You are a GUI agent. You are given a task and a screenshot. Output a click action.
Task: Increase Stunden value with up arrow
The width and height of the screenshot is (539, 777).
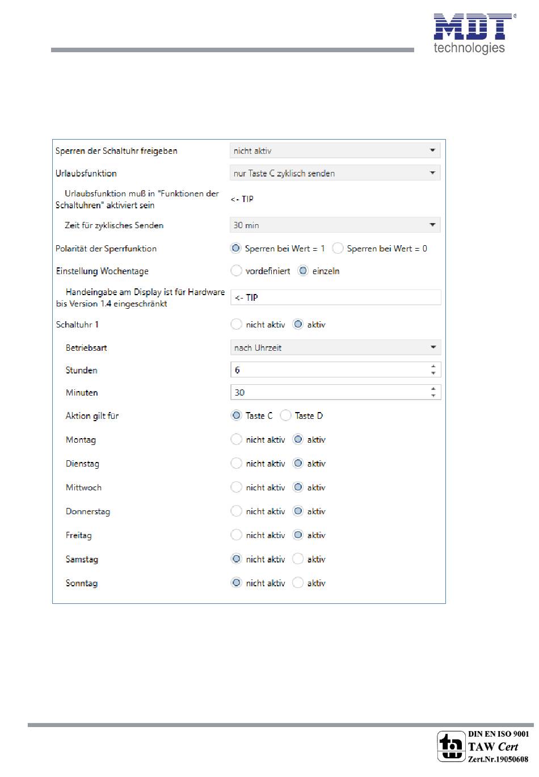point(433,367)
